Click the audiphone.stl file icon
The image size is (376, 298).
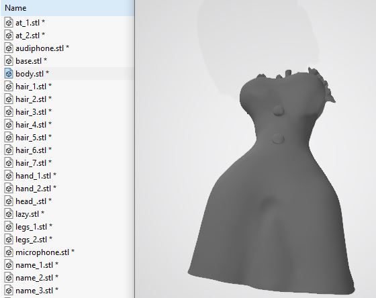[x=9, y=48]
